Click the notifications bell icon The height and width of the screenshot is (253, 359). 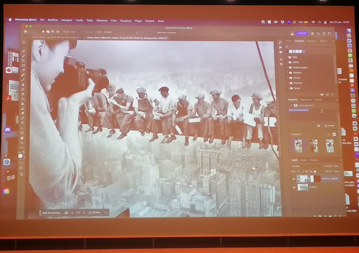click(312, 33)
